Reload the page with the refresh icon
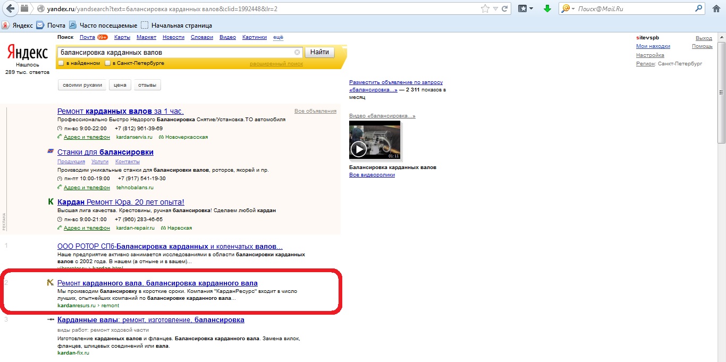The width and height of the screenshot is (726, 362). 505,9
